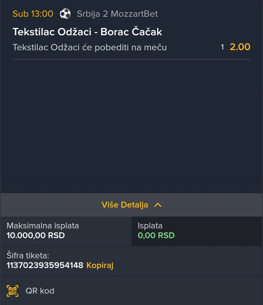Viewport: 263px width, 305px height.
Task: Select the 10.000,00 RSD maximum payout
Action: coord(36,235)
